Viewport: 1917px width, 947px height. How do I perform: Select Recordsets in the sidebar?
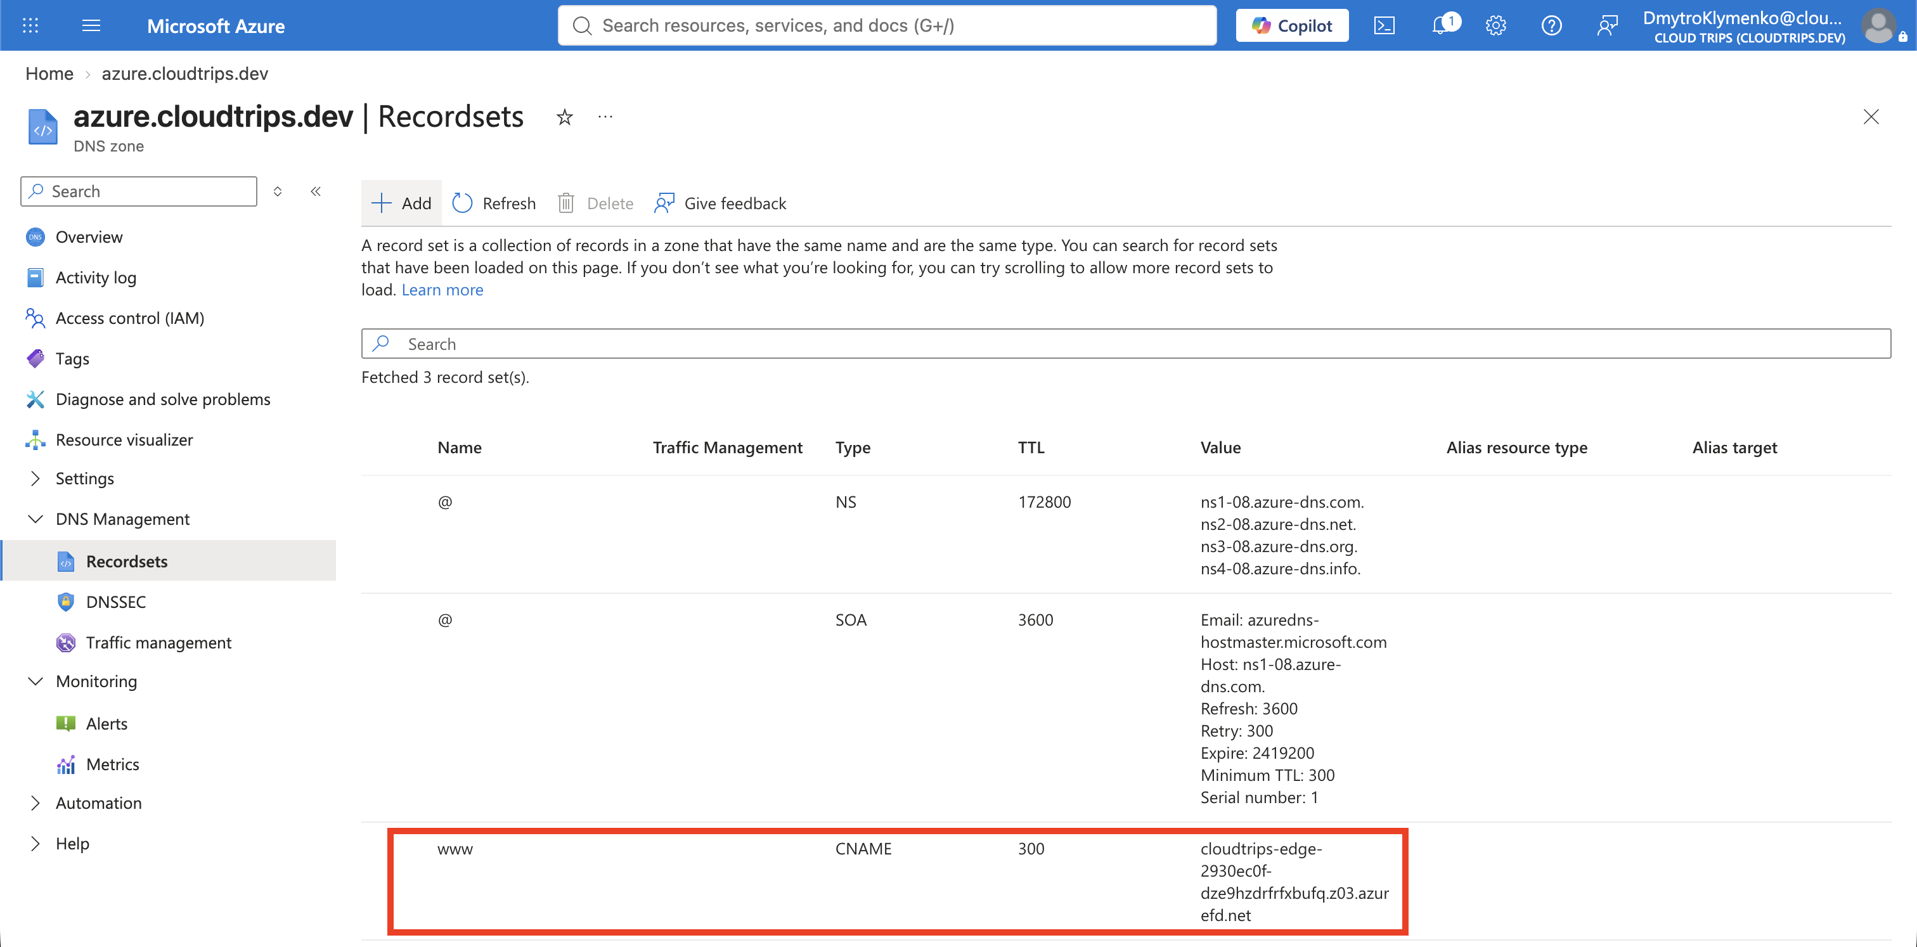[127, 561]
